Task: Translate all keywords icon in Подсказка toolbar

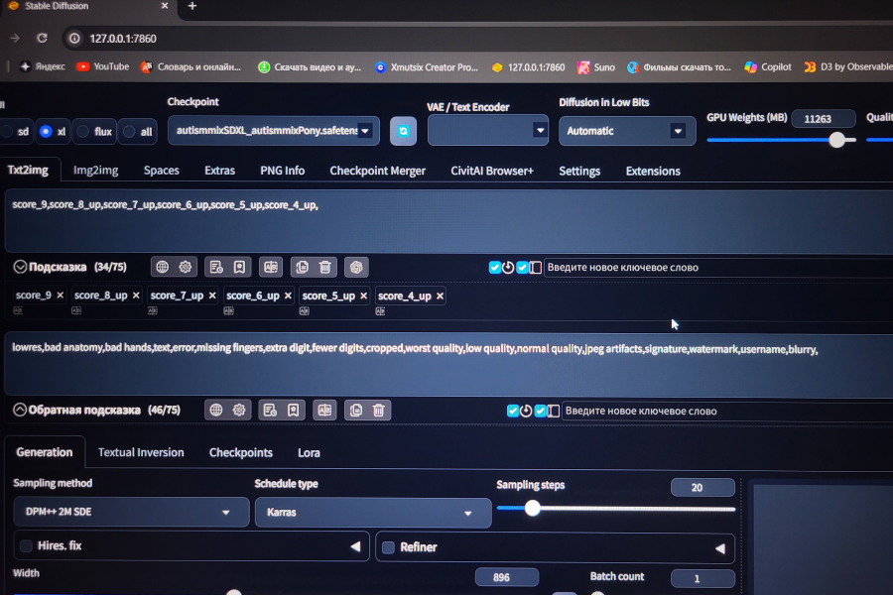Action: [x=271, y=267]
